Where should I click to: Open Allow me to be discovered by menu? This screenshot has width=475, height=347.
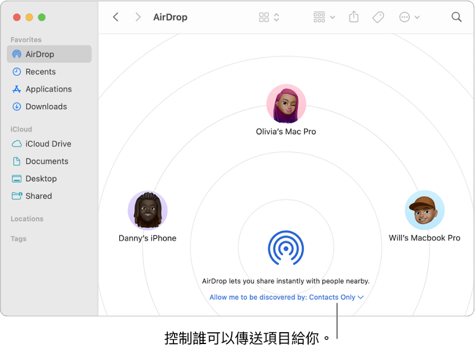click(286, 297)
